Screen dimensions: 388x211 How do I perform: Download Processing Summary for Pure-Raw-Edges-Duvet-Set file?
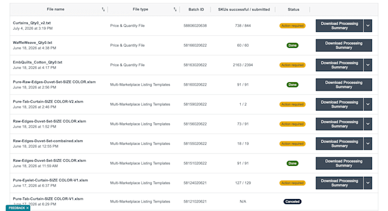click(343, 84)
